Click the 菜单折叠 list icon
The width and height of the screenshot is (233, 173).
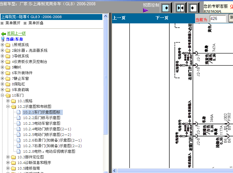coord(25,23)
